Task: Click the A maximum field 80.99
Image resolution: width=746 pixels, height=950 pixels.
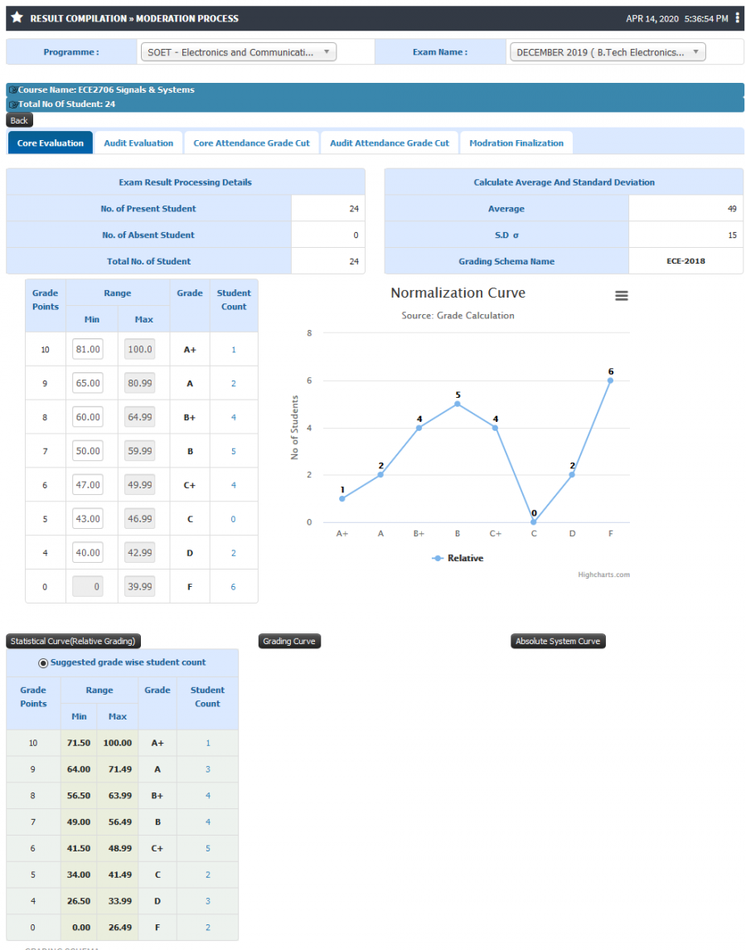Action: point(139,383)
